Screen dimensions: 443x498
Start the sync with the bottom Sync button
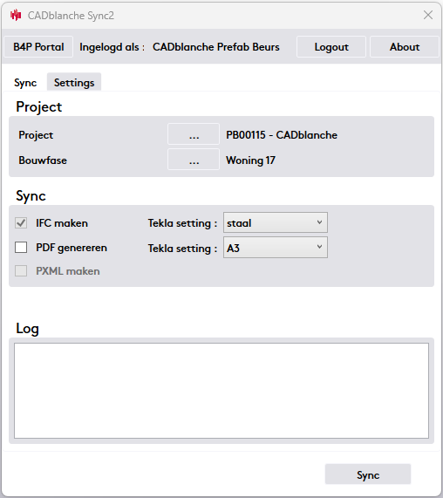click(368, 474)
